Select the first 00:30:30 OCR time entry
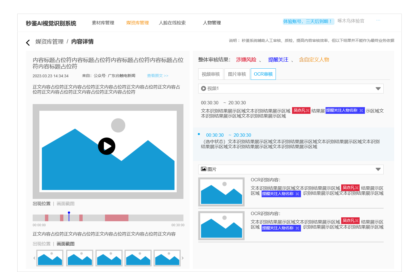 (223, 103)
